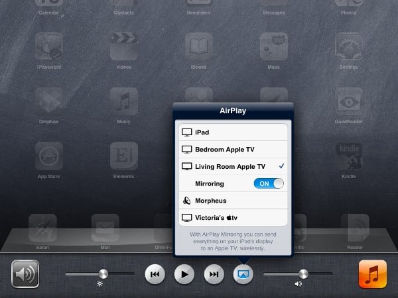Tap the AirPlay icon button
The height and width of the screenshot is (298, 398).
point(243,274)
